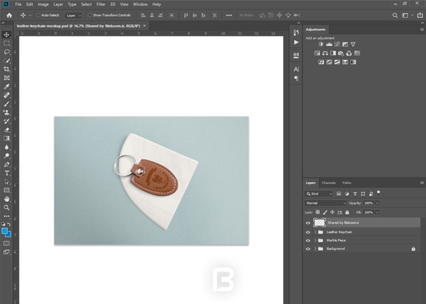
Task: Open the Fill slider dropdown arrow
Action: (377, 212)
